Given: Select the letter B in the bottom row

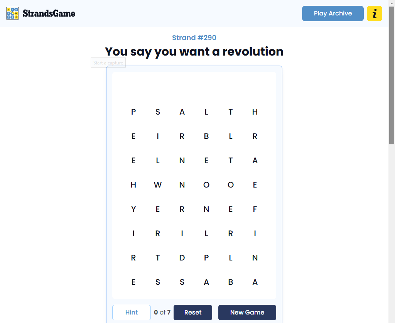Looking at the screenshot, I should 231,282.
